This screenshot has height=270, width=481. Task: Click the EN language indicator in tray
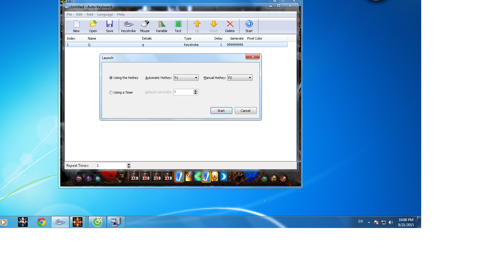pos(360,221)
